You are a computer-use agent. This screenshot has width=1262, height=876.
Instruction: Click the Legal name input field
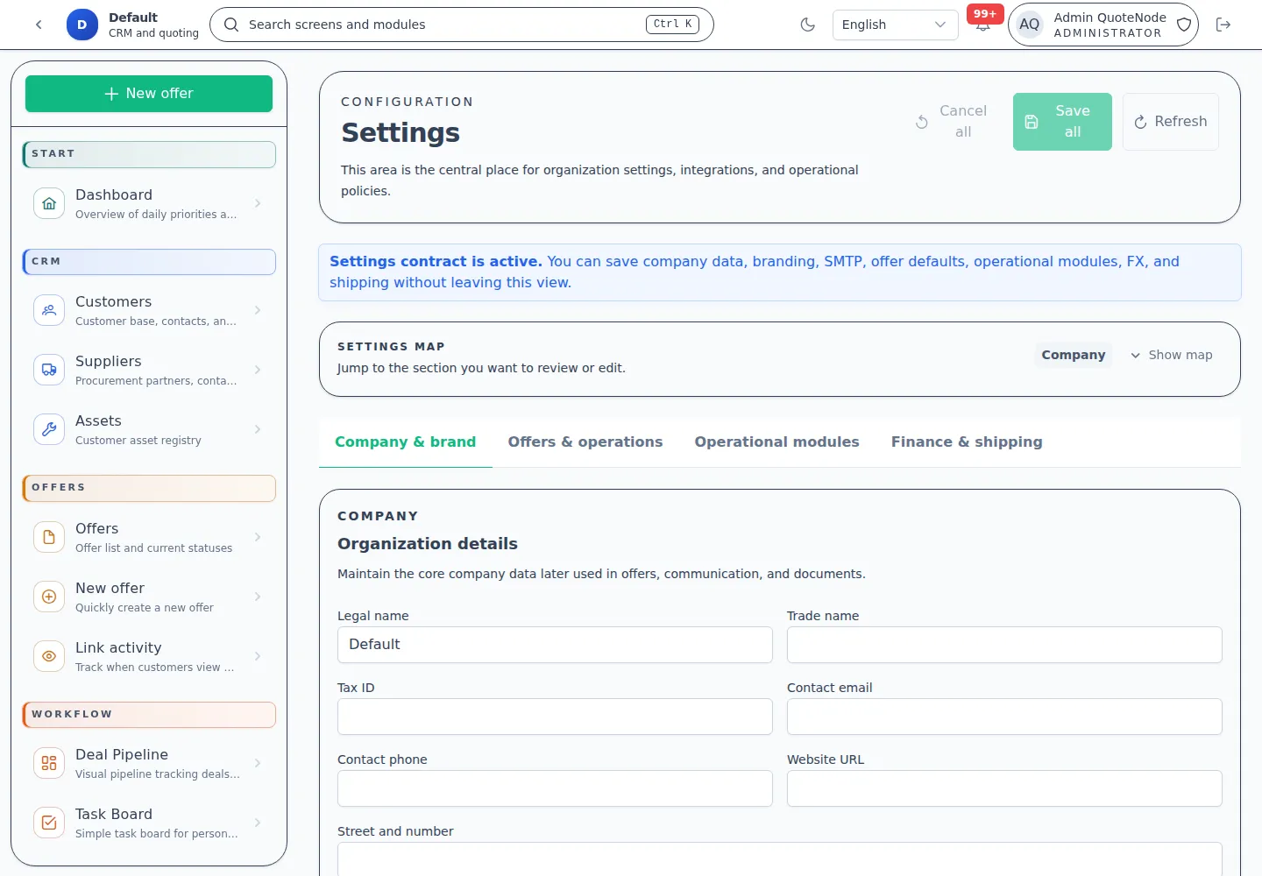coord(555,645)
